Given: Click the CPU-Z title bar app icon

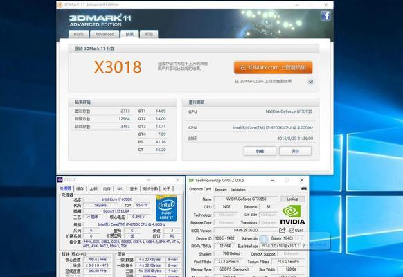Looking at the screenshot, I should click(x=60, y=179).
